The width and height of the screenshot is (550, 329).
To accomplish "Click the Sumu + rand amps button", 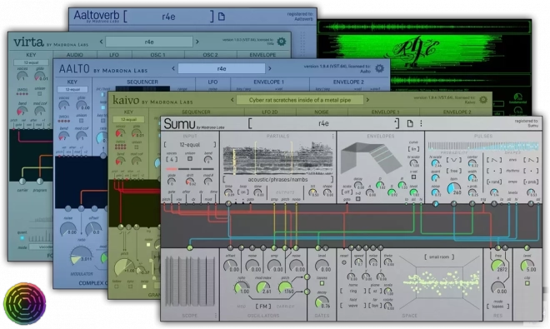I will pyautogui.click(x=494, y=182).
